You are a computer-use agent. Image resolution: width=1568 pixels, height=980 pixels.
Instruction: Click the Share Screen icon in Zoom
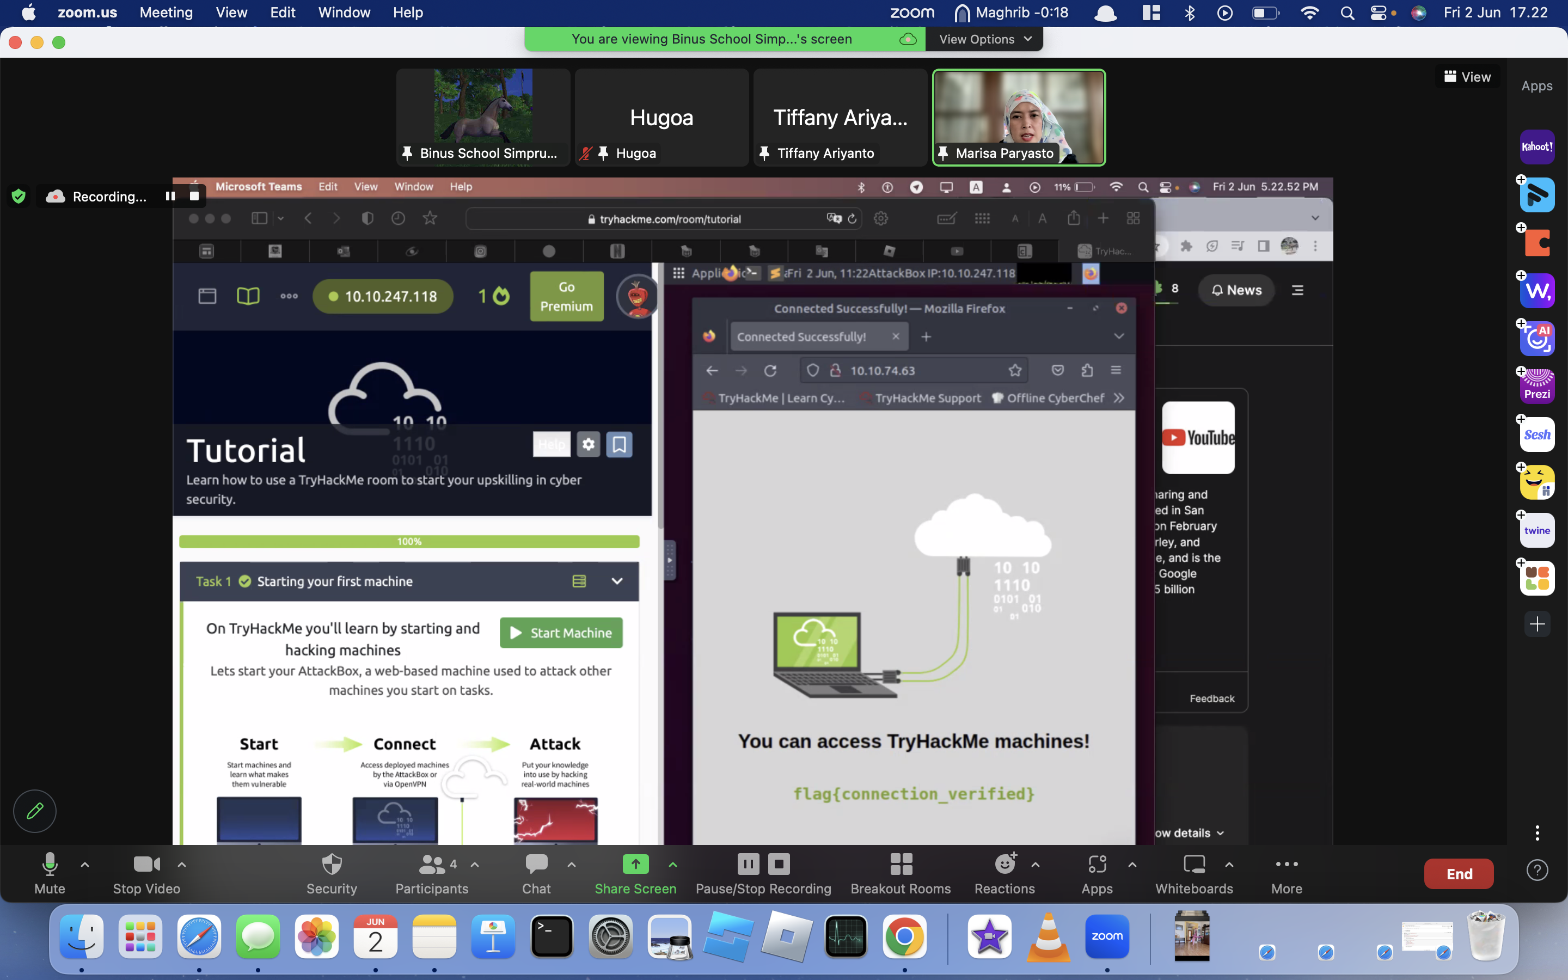point(635,862)
